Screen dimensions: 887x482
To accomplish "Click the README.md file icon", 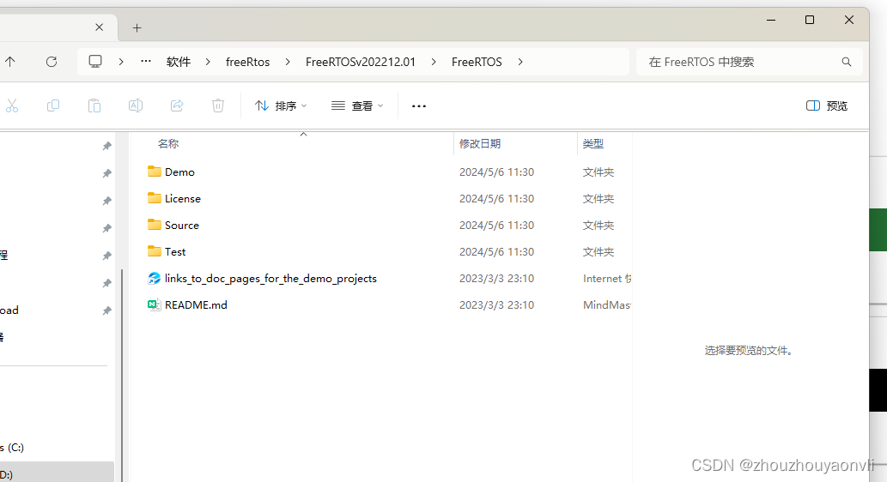I will pos(154,304).
